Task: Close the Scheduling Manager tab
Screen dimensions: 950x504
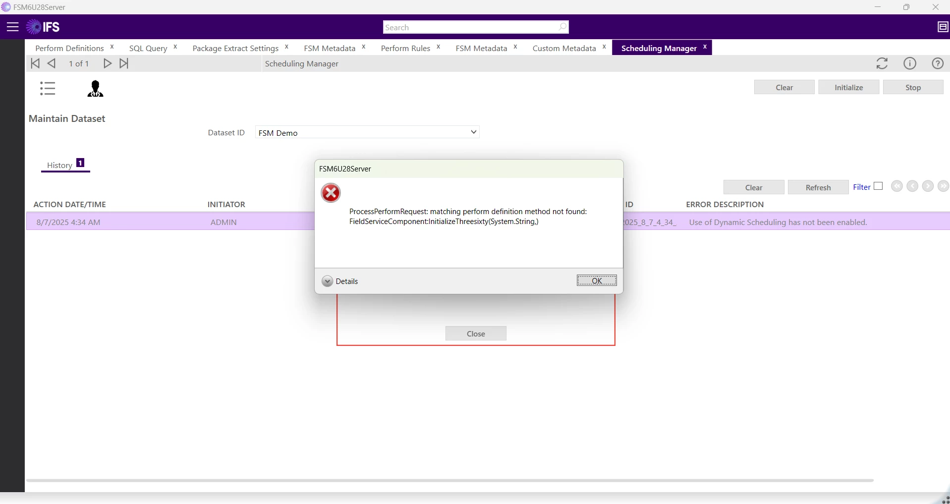Action: [x=705, y=47]
